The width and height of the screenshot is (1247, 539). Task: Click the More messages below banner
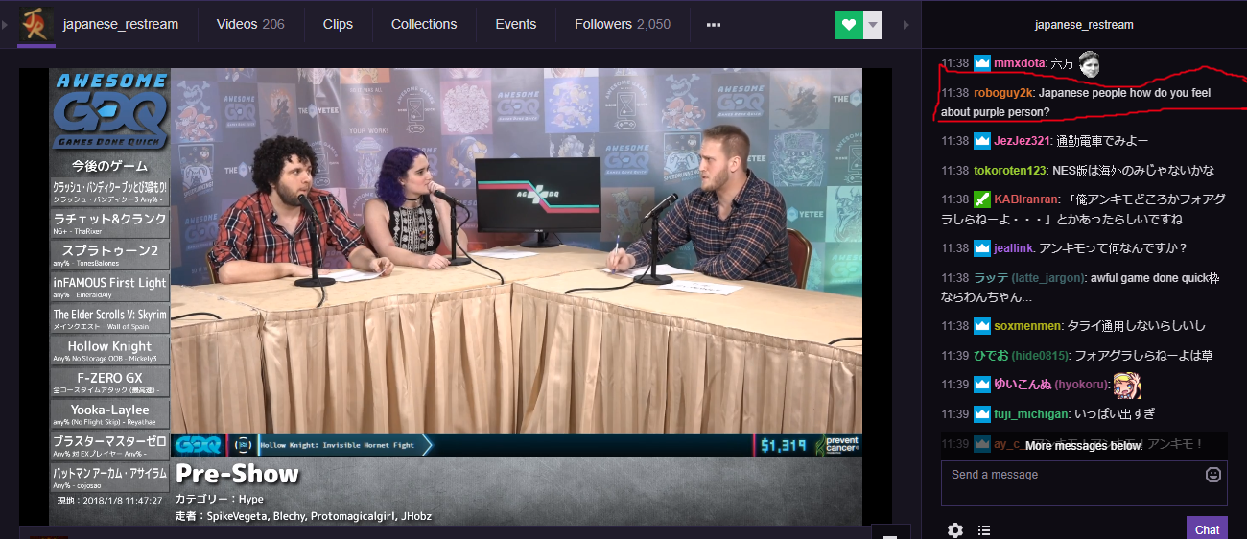1084,445
